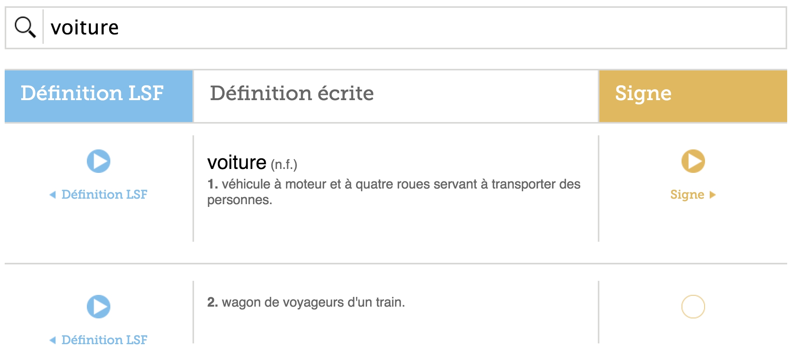
Task: Click the magnifying glass search icon
Action: pos(25,27)
